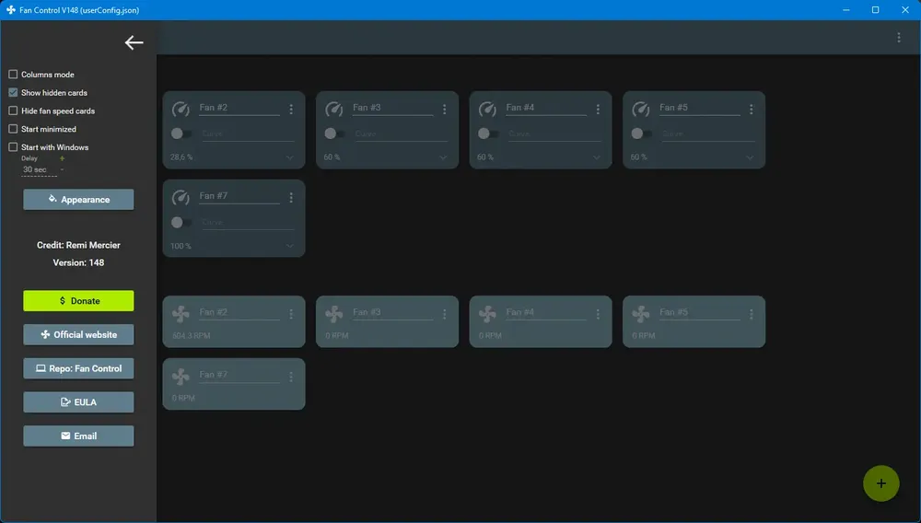This screenshot has width=921, height=523.
Task: Click the fan blade icon on Fan #4 speed card
Action: (487, 314)
